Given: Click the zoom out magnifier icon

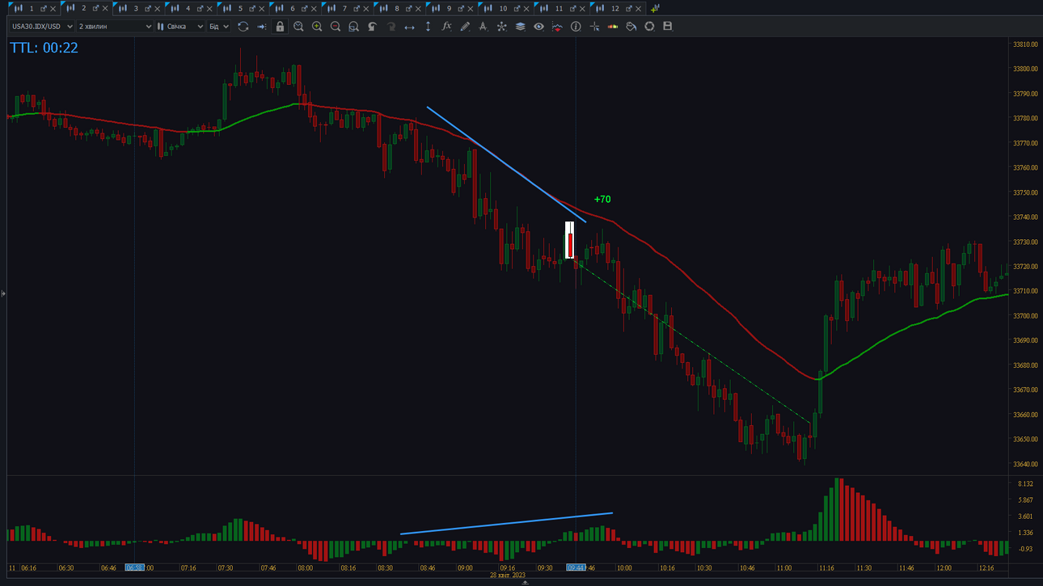Looking at the screenshot, I should click(x=336, y=27).
